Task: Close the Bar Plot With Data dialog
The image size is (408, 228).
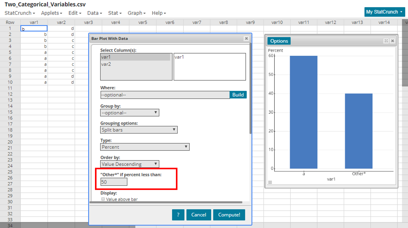Action: pos(246,38)
